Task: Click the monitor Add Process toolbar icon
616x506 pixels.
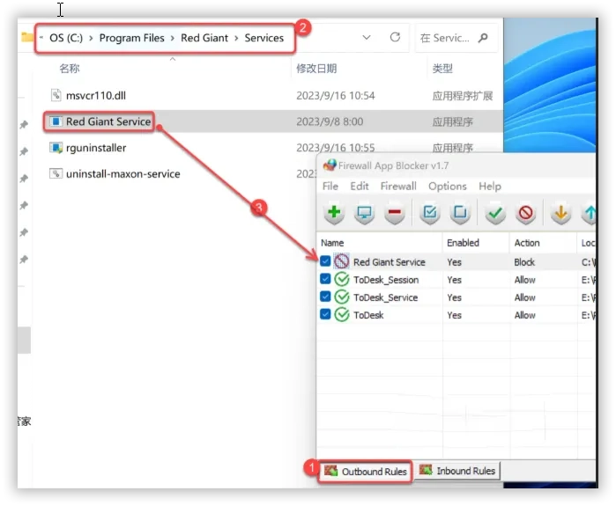Action: click(x=364, y=213)
